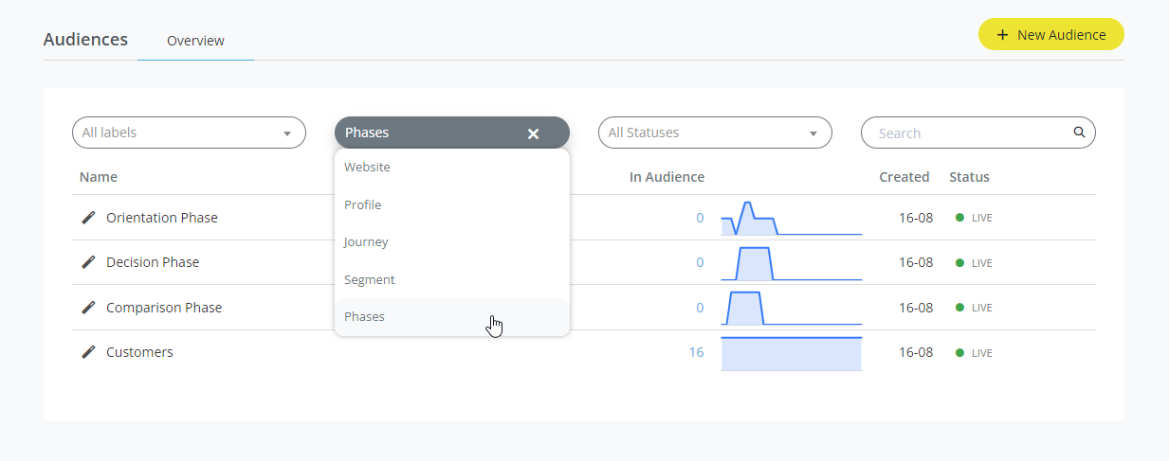Click the Phases selected filter box
The image size is (1169, 461).
pyautogui.click(x=452, y=133)
